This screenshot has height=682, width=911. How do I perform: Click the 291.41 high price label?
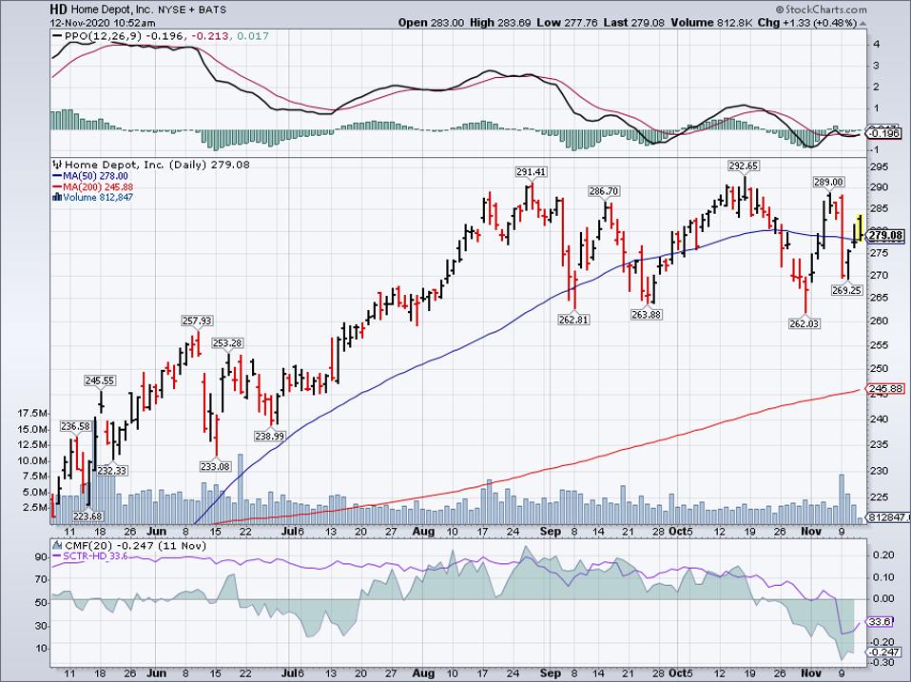531,172
